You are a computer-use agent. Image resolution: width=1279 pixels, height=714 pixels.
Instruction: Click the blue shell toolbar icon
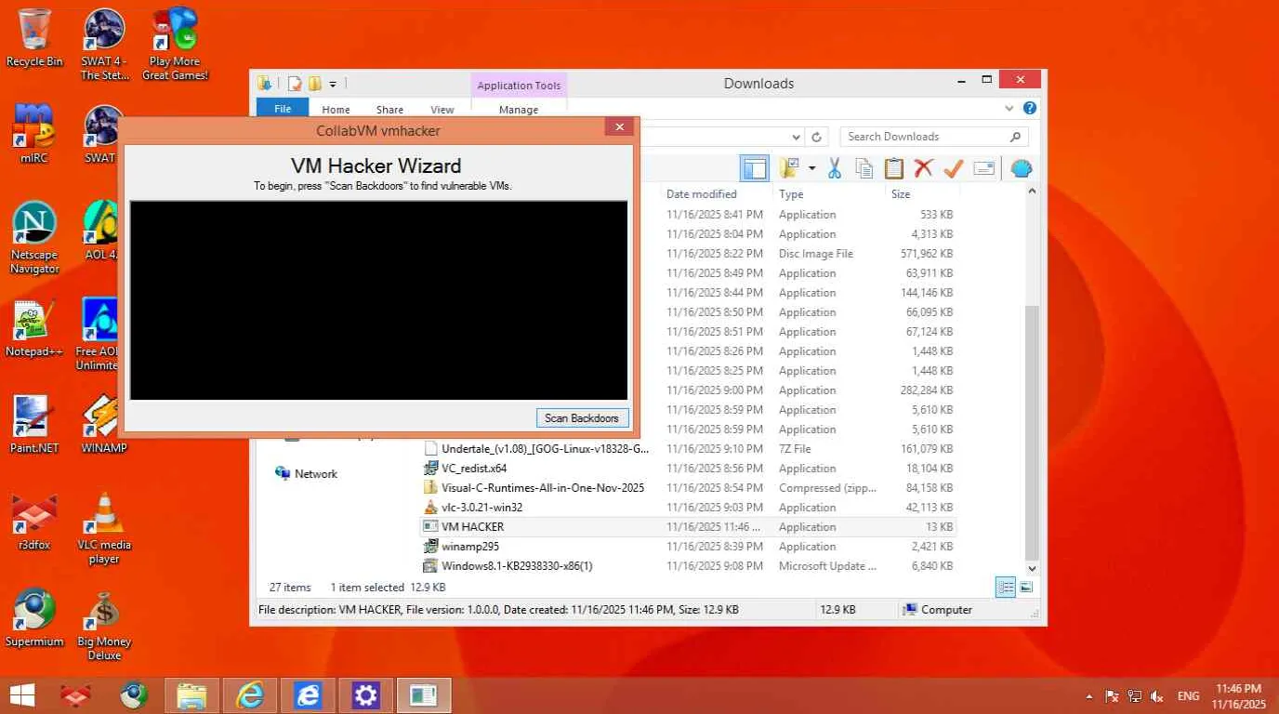[1022, 168]
